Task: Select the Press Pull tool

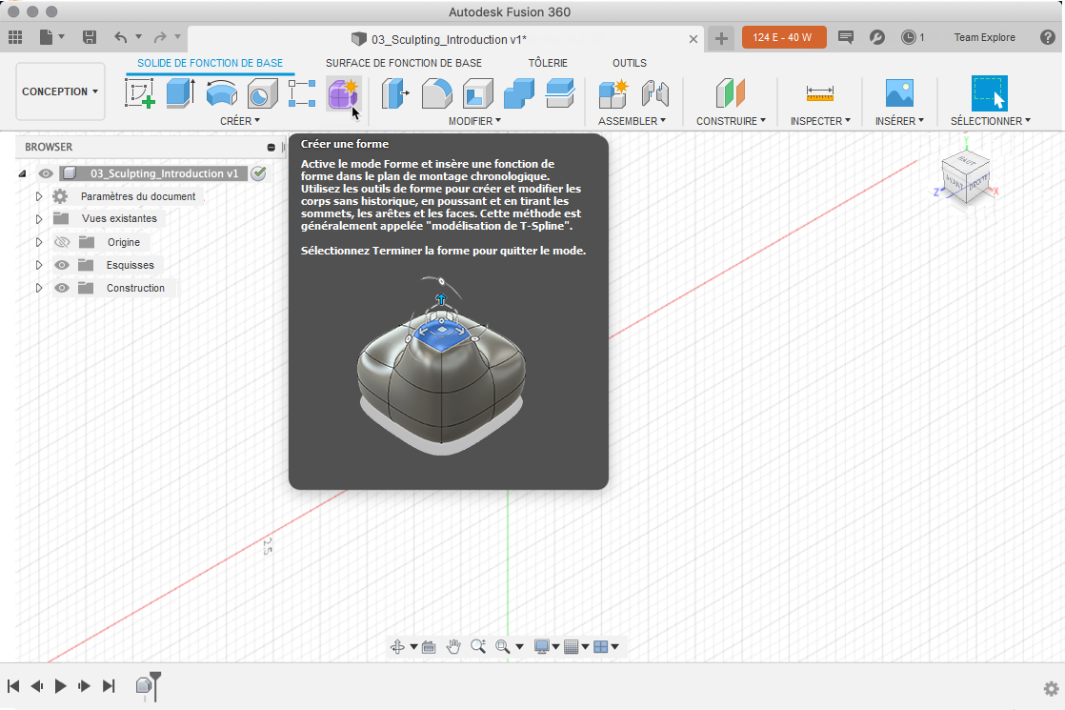Action: coord(395,93)
